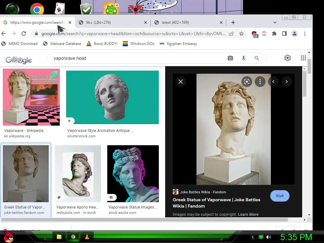Show previous image in preview
This screenshot has height=243, width=324.
[x=273, y=82]
